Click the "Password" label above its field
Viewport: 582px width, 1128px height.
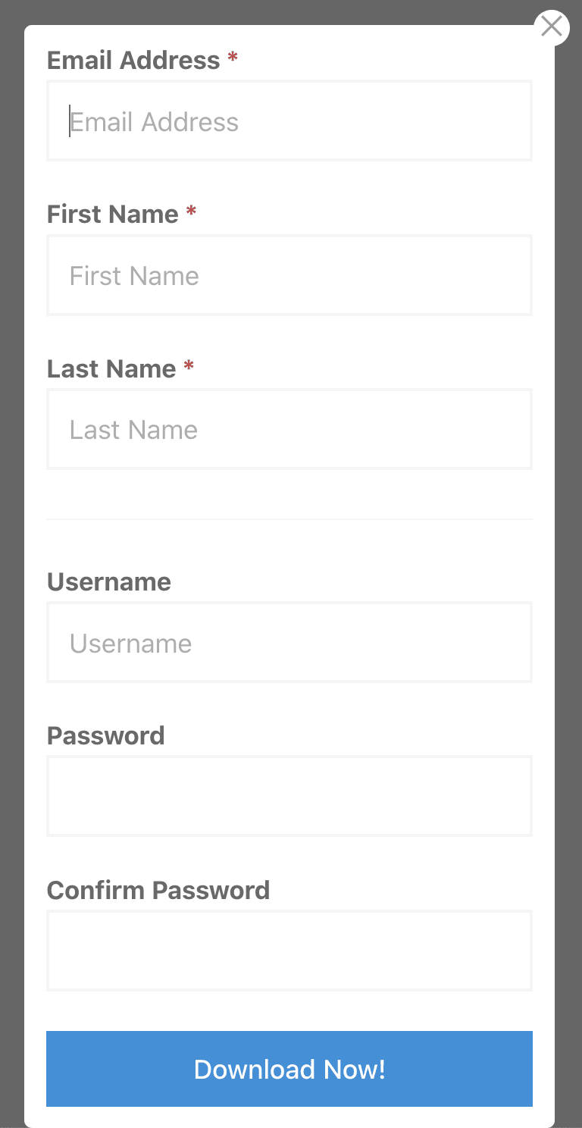[105, 736]
